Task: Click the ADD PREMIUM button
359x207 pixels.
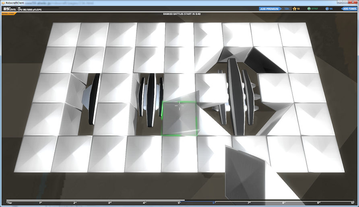Action: point(270,9)
